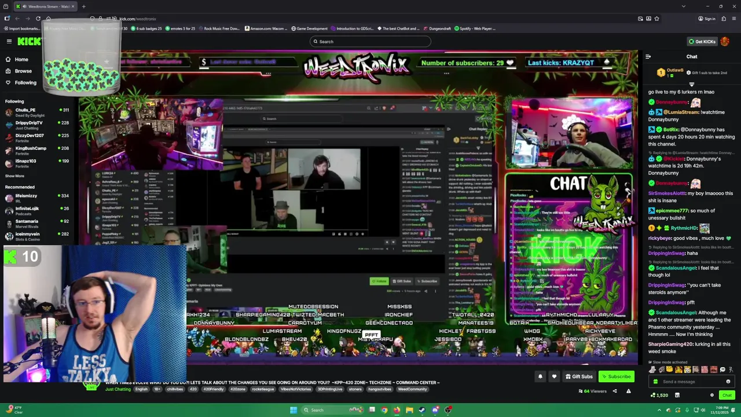Click the English language tag
The height and width of the screenshot is (417, 741).
(x=141, y=389)
